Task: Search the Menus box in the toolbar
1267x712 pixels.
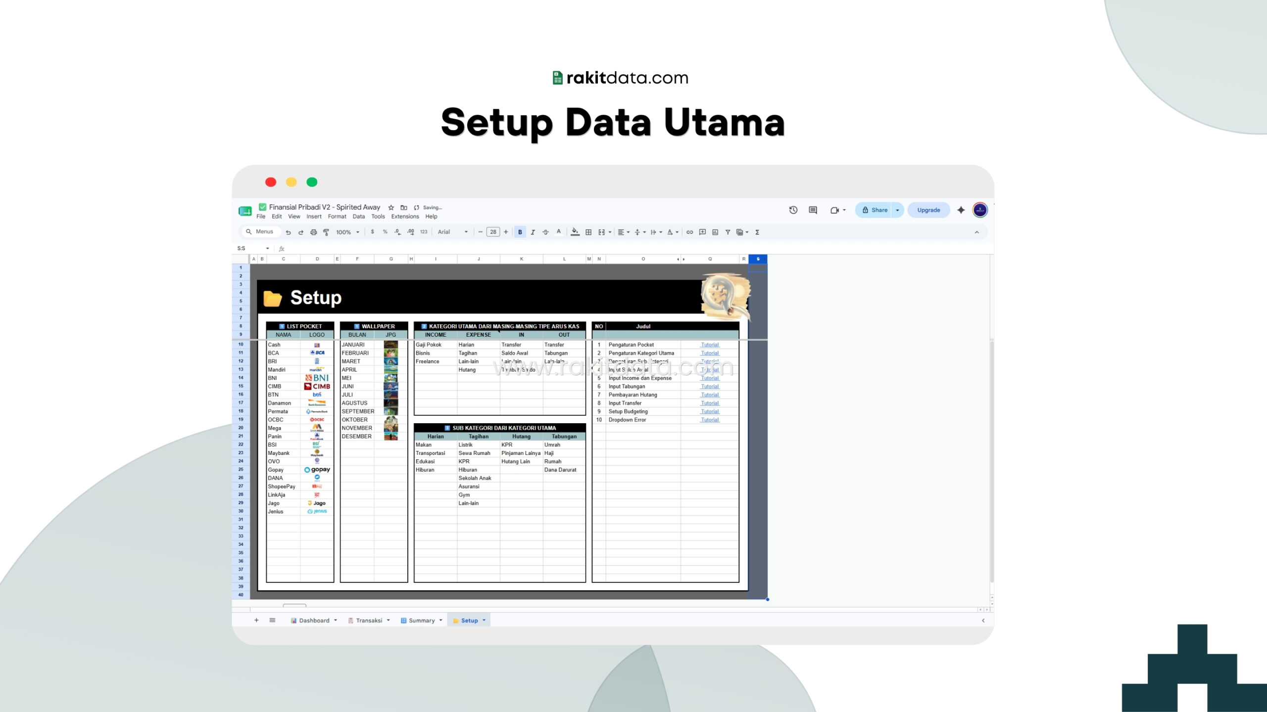Action: [x=260, y=232]
